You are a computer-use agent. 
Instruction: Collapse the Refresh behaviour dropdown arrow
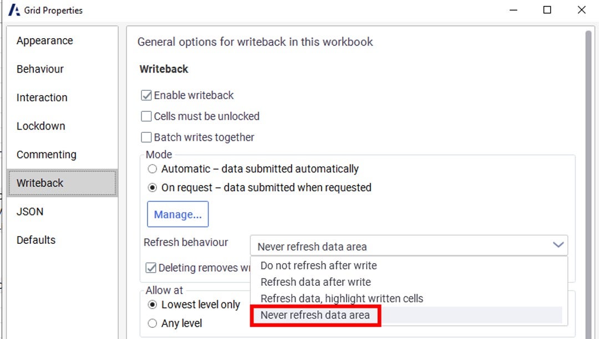pyautogui.click(x=558, y=245)
